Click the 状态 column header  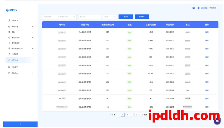tap(130, 25)
